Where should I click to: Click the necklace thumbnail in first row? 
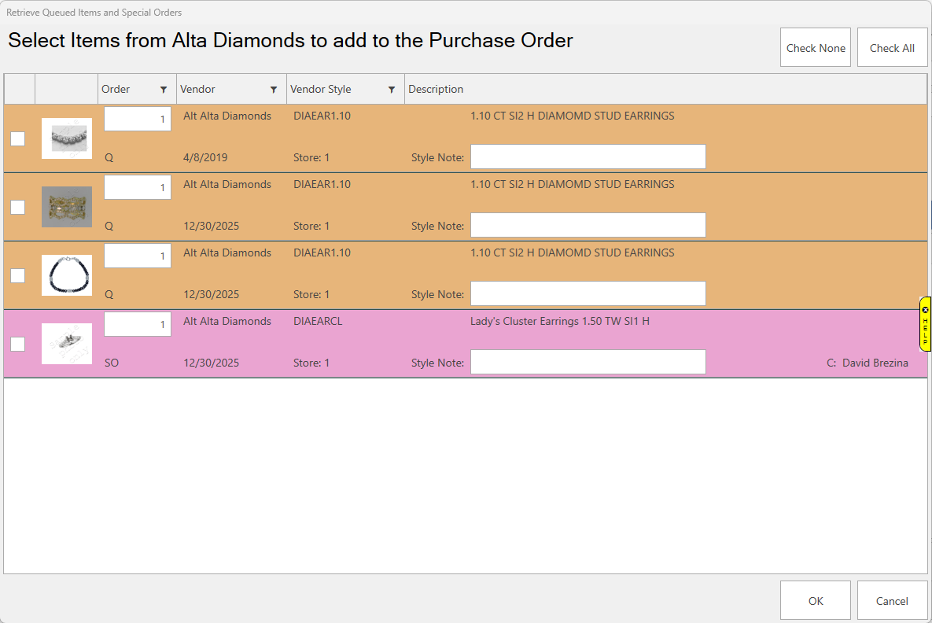tap(67, 138)
